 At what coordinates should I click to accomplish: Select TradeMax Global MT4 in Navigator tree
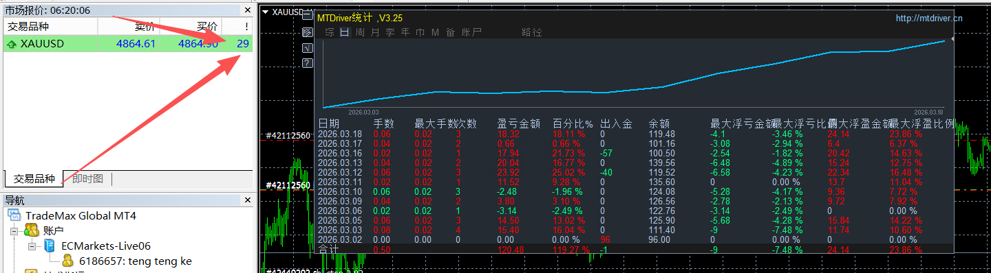pos(81,215)
